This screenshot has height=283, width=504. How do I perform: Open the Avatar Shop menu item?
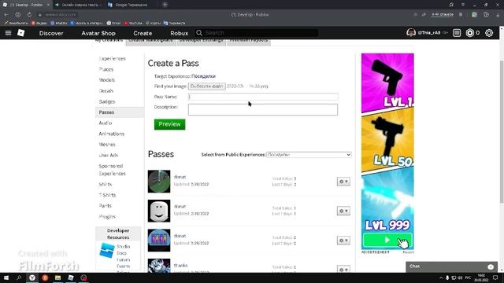(98, 33)
